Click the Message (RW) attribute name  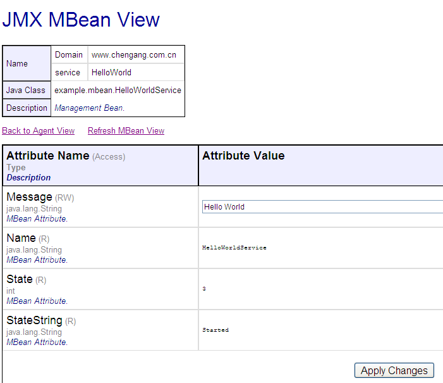[40, 197]
